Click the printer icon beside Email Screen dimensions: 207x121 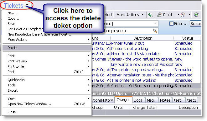click(x=183, y=15)
